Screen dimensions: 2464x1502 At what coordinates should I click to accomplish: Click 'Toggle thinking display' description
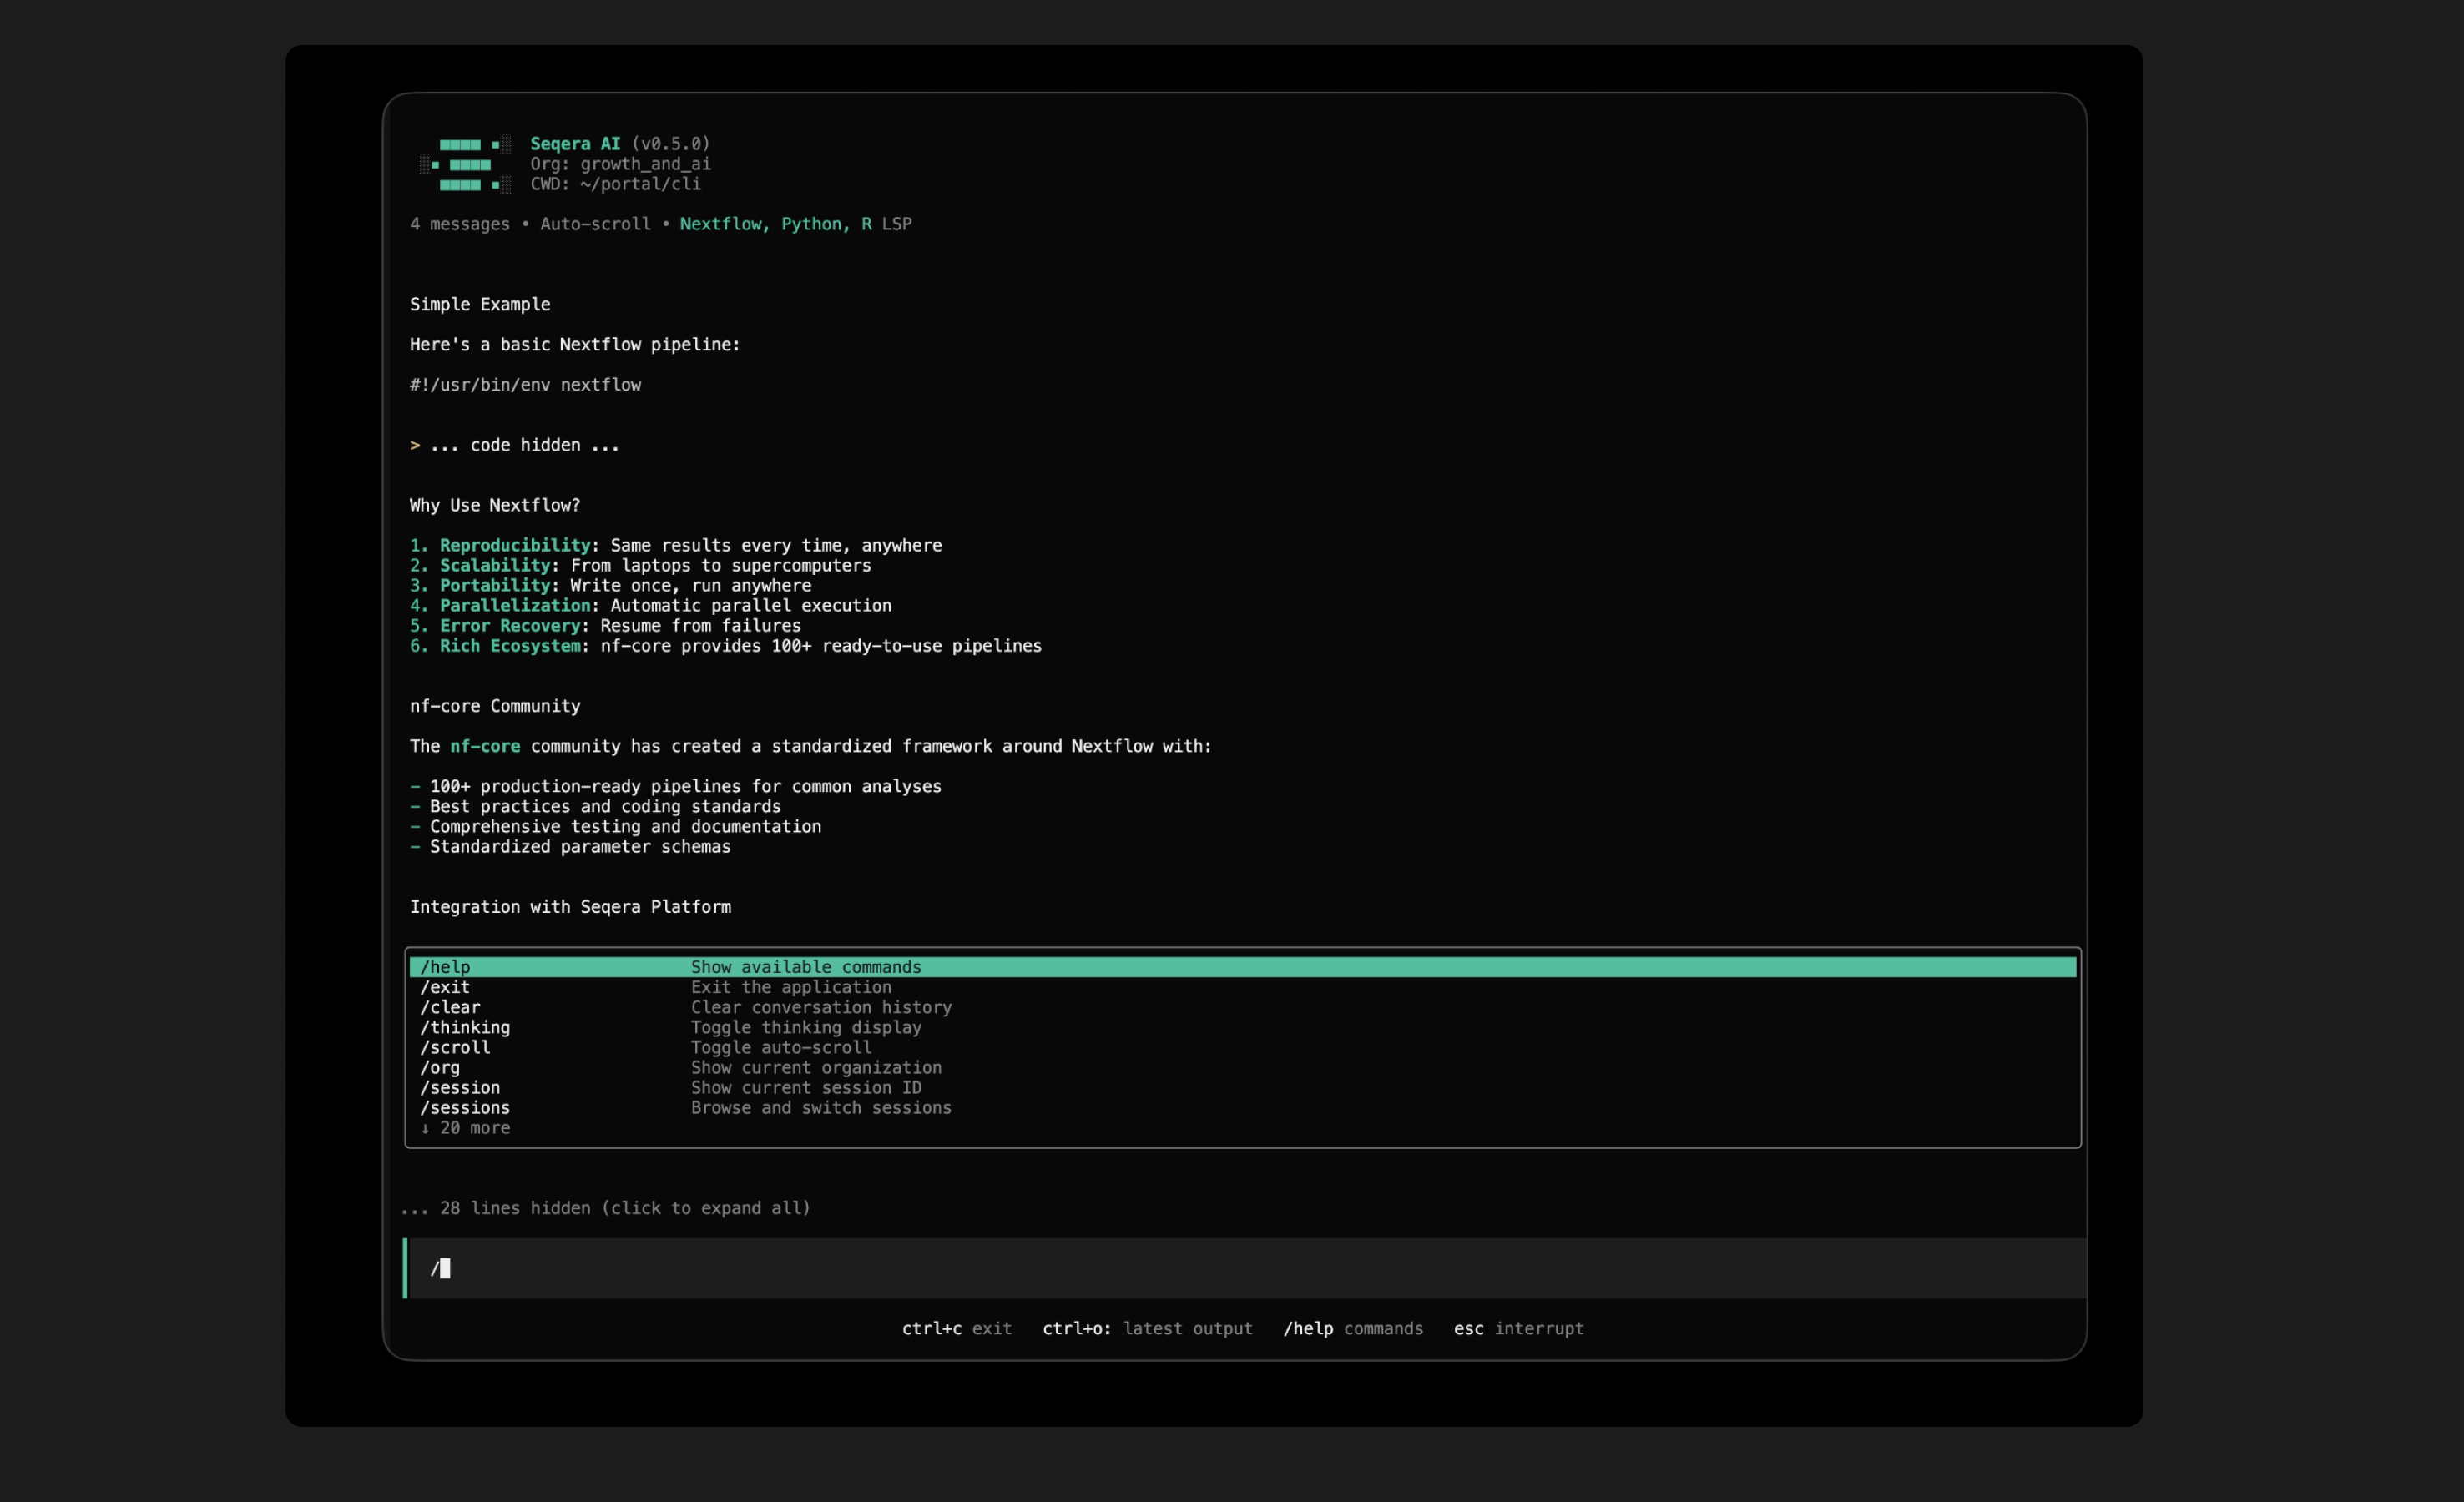coord(806,1027)
